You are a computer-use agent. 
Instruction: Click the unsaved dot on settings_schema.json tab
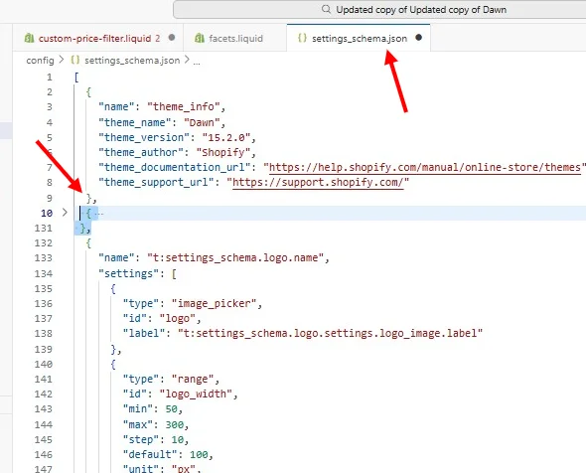(418, 38)
